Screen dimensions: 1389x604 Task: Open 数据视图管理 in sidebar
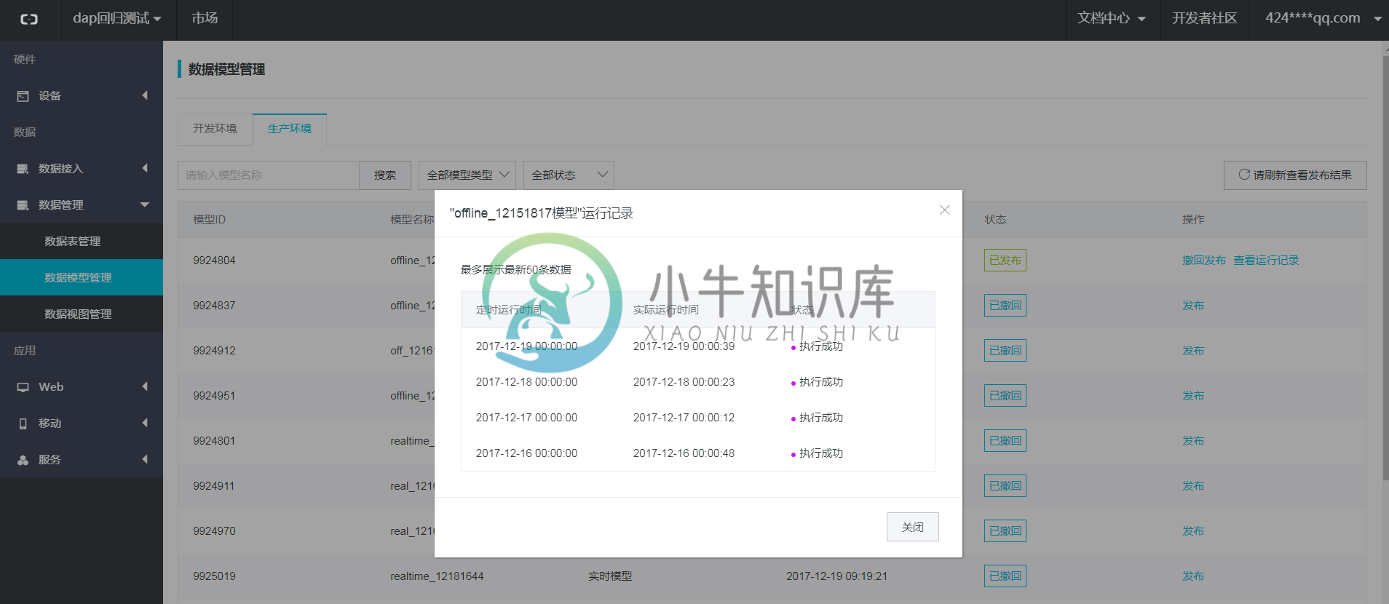[x=82, y=314]
